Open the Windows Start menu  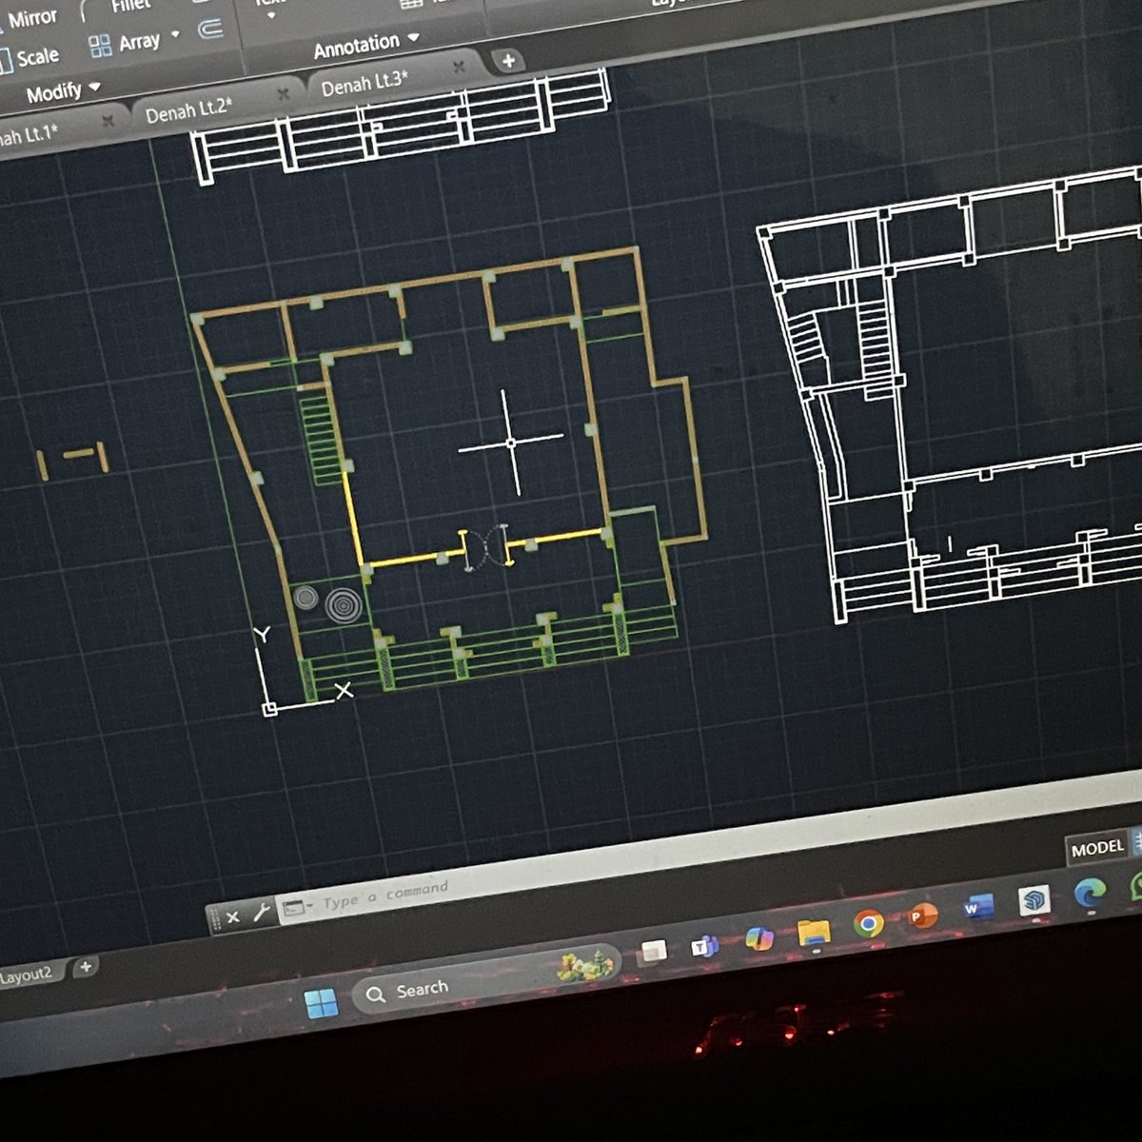click(x=321, y=1002)
